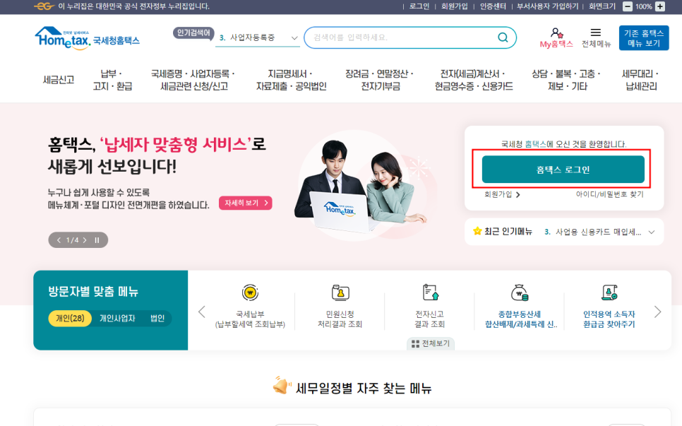Click the 인증센터 link
682x426 pixels.
tap(493, 6)
